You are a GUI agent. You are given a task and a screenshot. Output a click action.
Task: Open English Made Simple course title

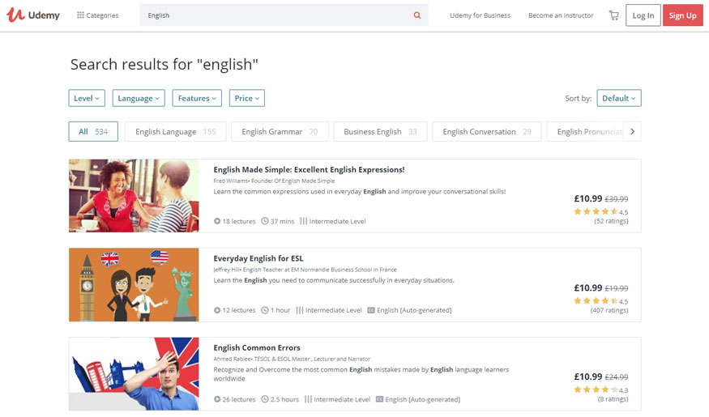(309, 170)
